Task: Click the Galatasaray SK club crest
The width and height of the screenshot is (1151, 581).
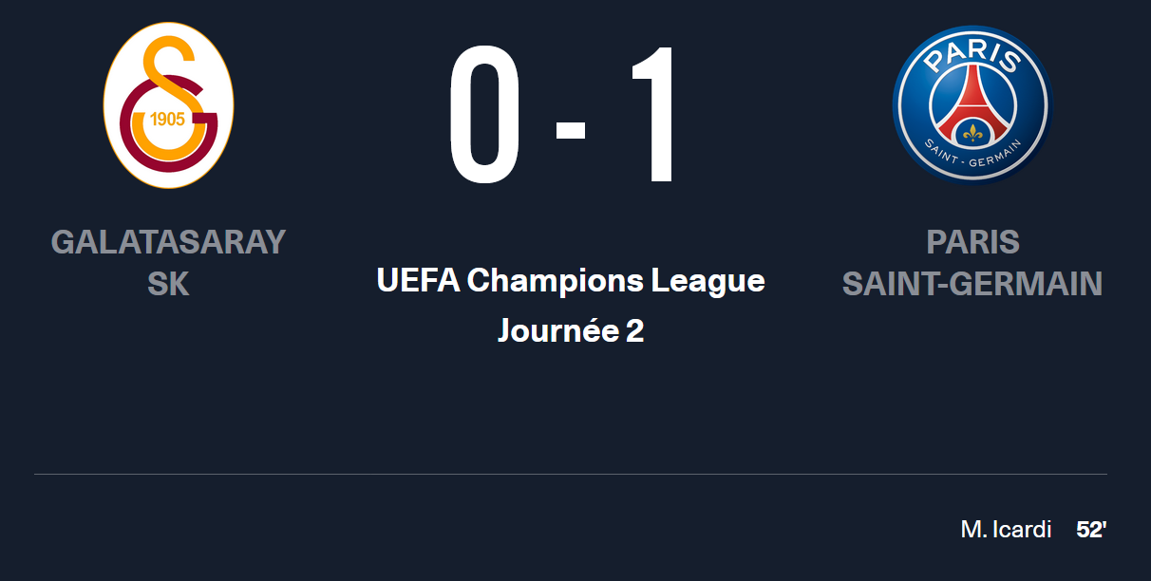Action: [x=168, y=105]
